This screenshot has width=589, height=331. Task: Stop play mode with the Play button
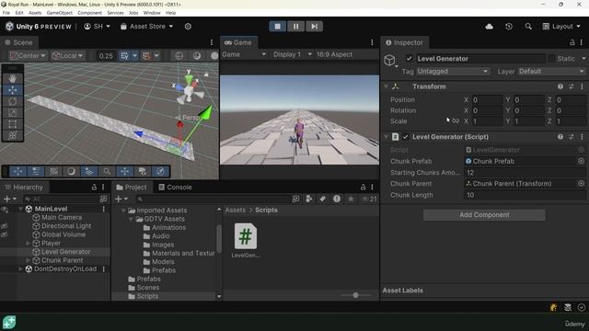[x=277, y=27]
